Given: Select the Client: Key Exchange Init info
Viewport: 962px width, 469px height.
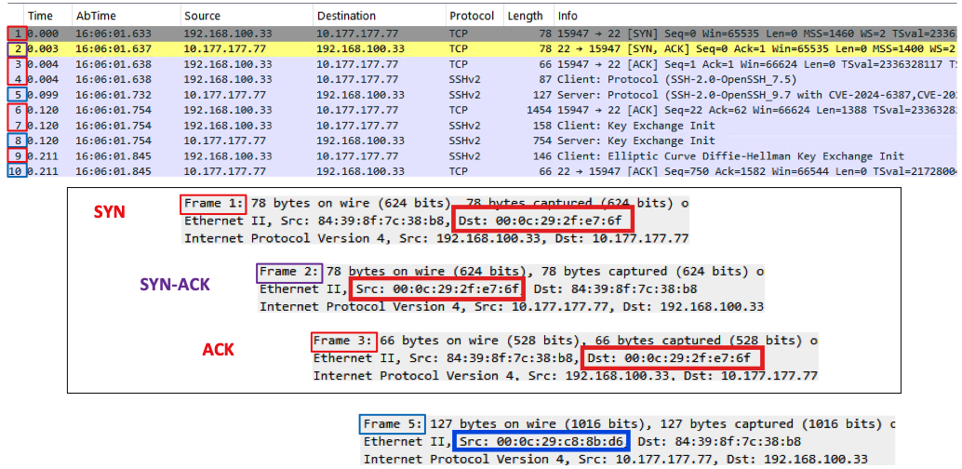Looking at the screenshot, I should (x=635, y=126).
